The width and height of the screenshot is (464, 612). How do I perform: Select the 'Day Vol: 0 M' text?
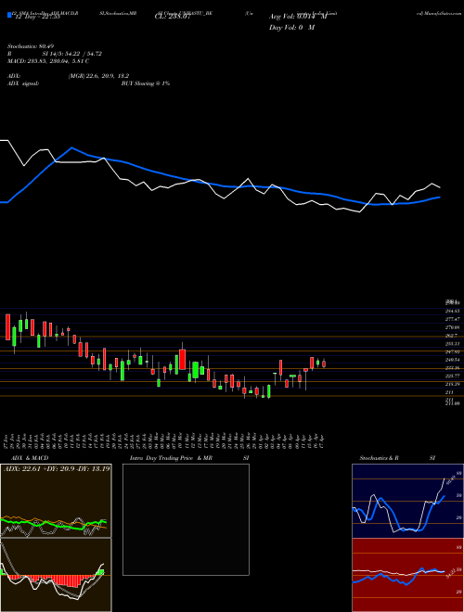[291, 28]
